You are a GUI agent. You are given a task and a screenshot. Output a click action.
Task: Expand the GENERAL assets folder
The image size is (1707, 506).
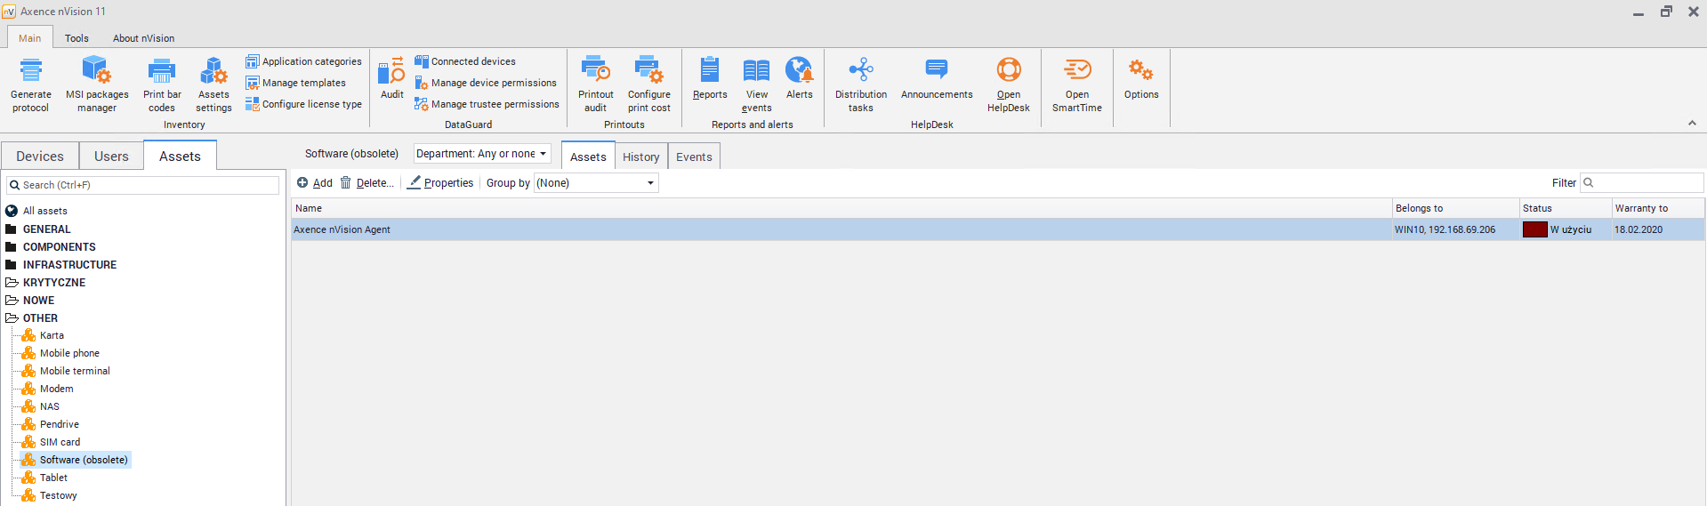point(46,229)
